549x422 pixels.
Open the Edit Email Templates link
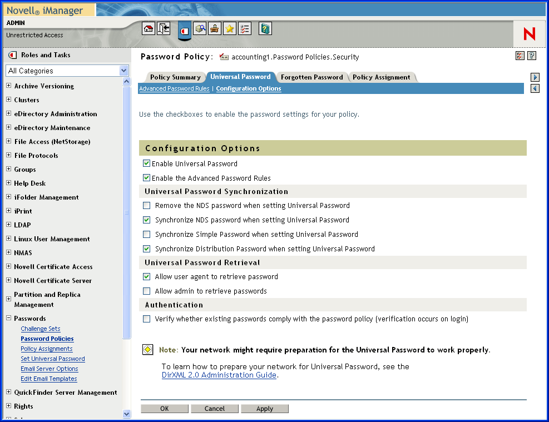click(x=48, y=379)
